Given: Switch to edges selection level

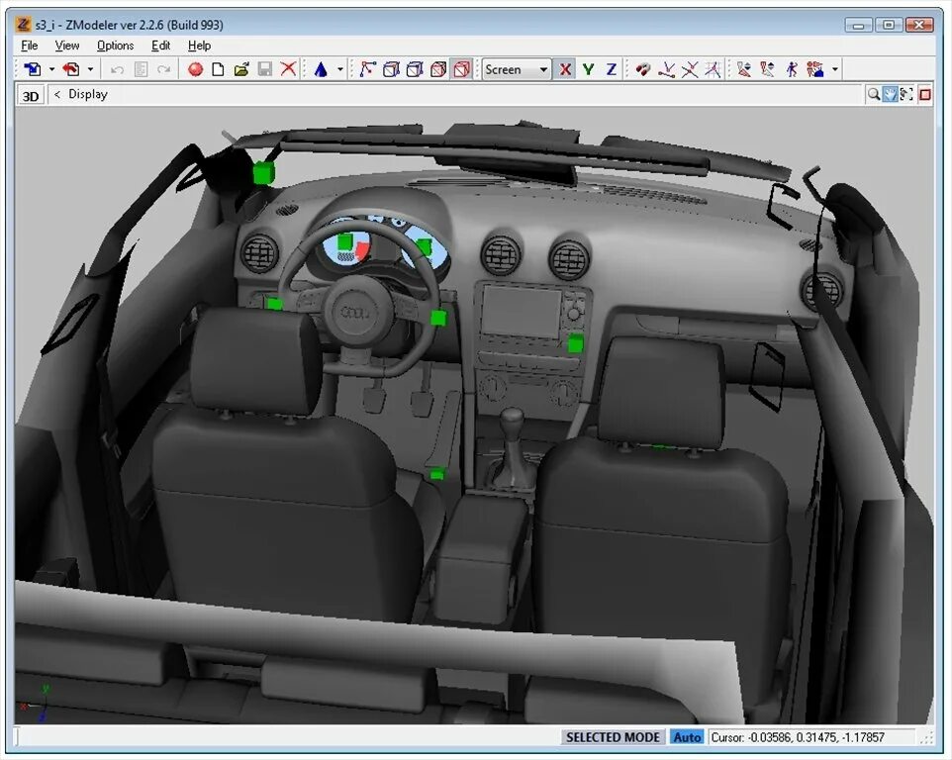Looking at the screenshot, I should (x=391, y=69).
